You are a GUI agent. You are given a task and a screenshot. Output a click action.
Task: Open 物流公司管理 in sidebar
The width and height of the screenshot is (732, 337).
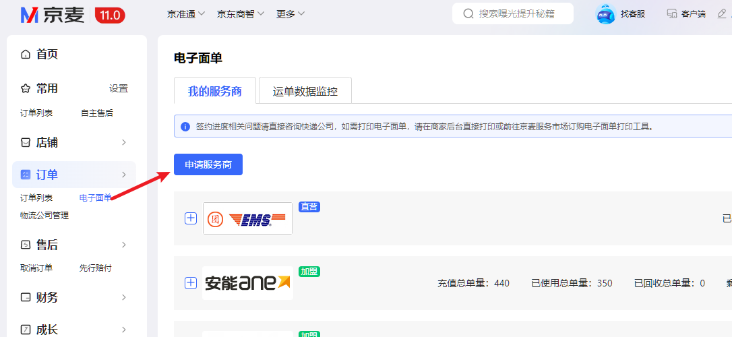pyautogui.click(x=44, y=216)
